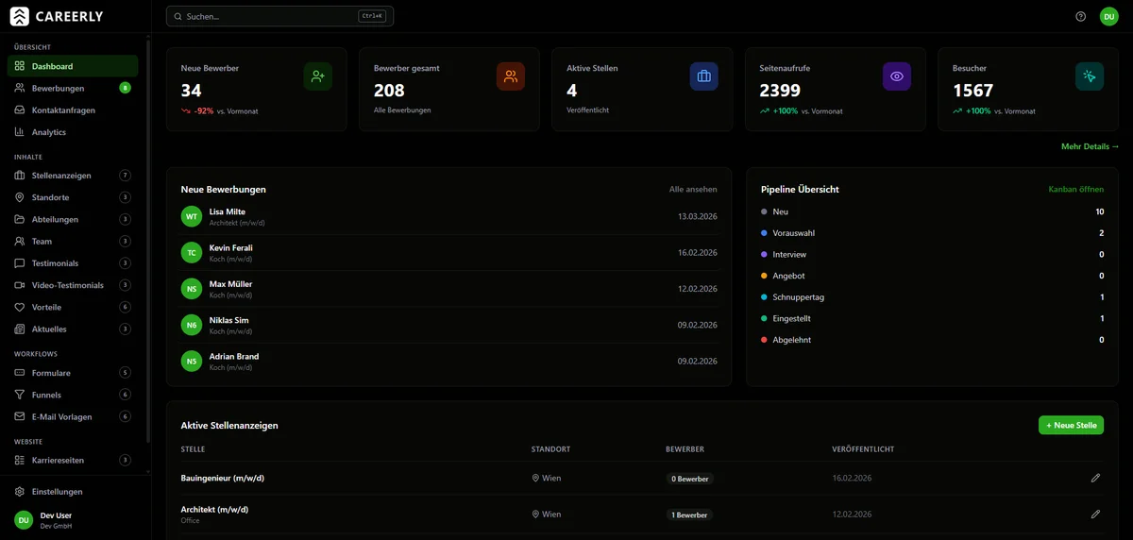Click the Standorte pin icon in sidebar
Viewport: 1133px width, 540px height.
tap(20, 197)
